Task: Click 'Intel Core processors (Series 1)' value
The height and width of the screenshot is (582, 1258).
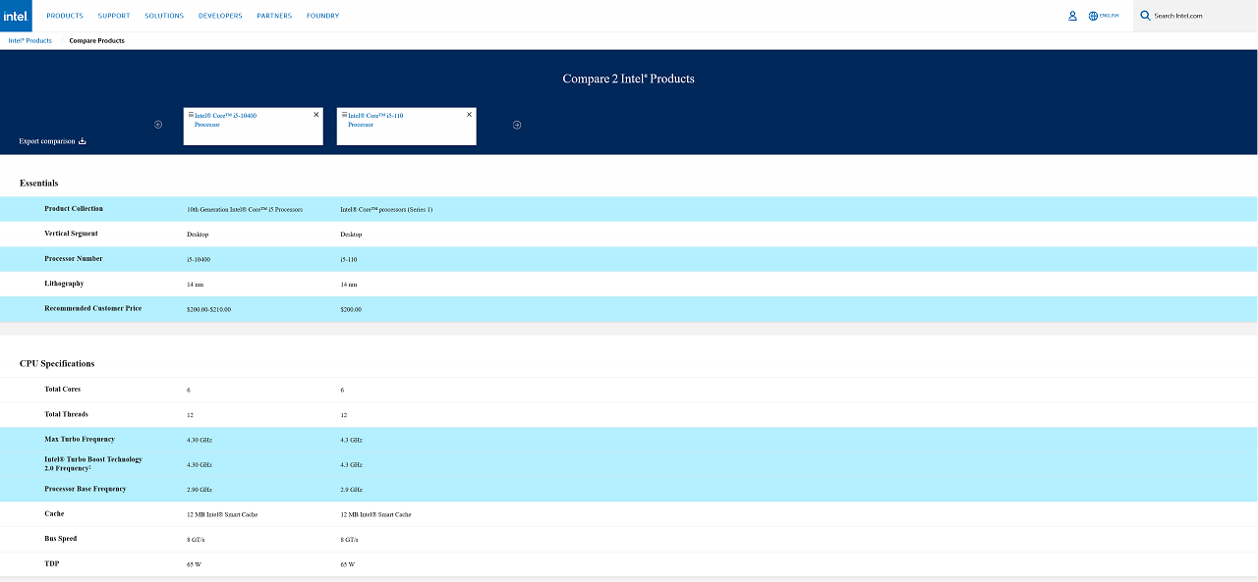Action: (386, 210)
